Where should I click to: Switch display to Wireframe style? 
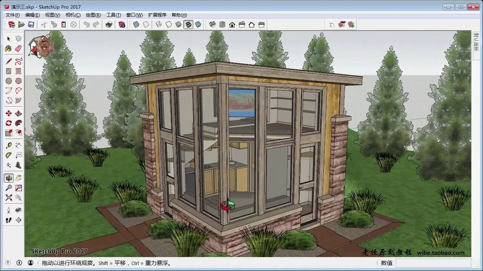[158, 24]
